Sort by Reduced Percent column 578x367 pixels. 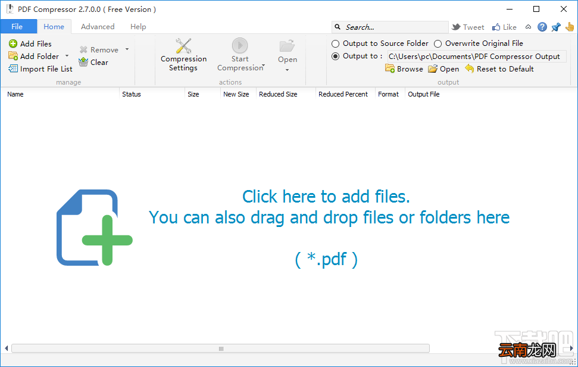tap(345, 94)
